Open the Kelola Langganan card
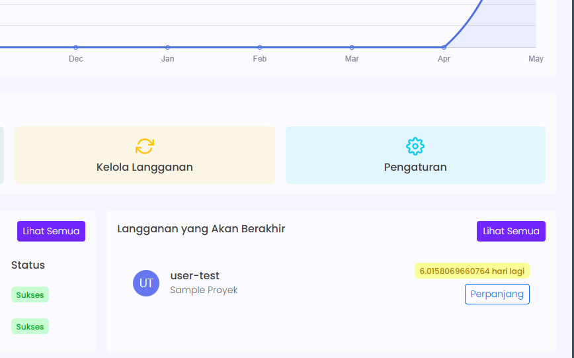The image size is (574, 358). pos(145,155)
